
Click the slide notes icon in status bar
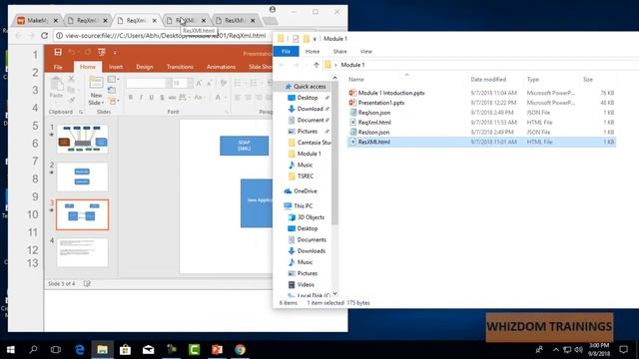[87, 283]
